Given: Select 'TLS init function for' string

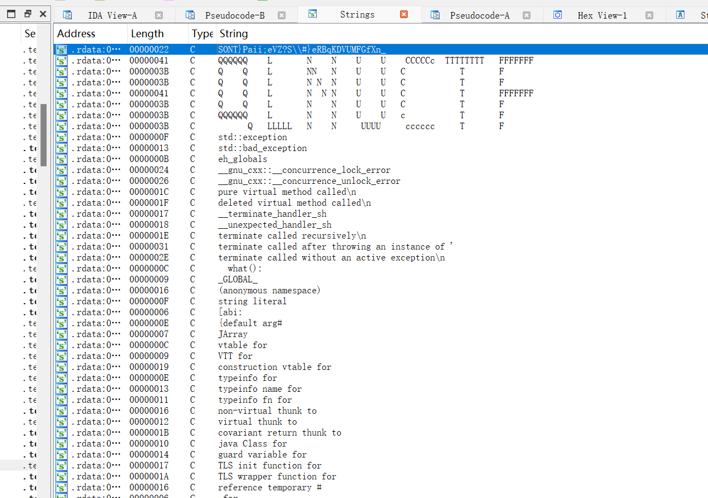Looking at the screenshot, I should pos(270,466).
